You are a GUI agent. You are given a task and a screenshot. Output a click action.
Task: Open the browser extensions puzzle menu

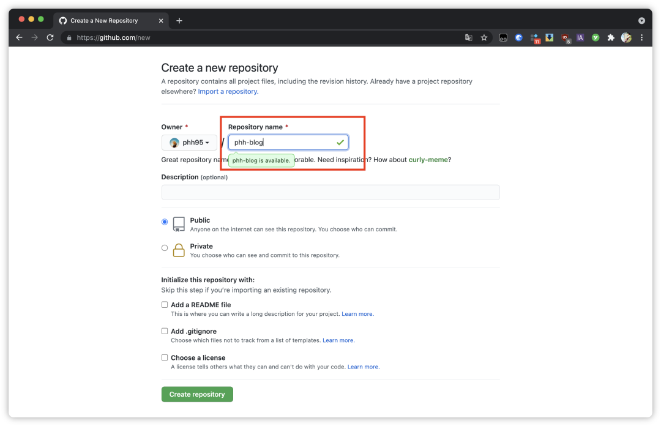click(x=611, y=37)
